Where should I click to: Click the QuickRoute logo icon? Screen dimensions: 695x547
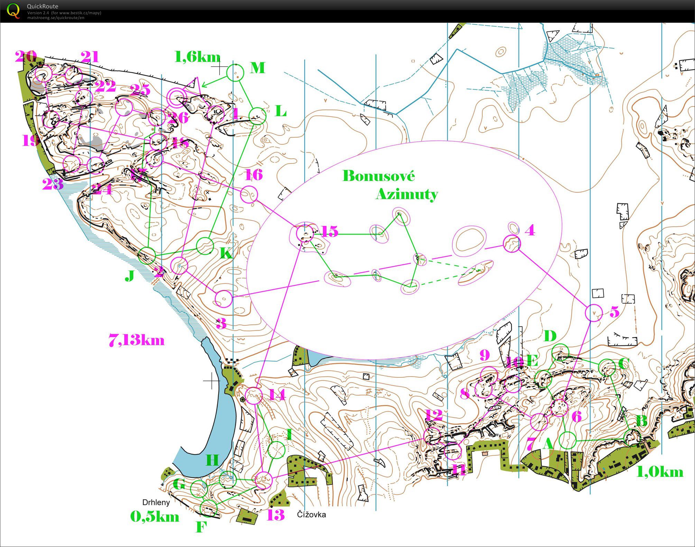coord(13,10)
